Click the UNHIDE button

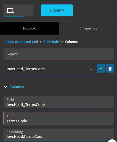click(x=57, y=10)
